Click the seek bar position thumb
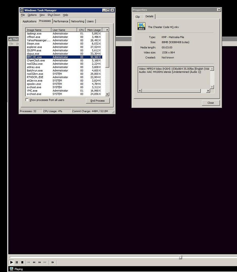Screen dimensions: 237x272 click(x=180, y=257)
